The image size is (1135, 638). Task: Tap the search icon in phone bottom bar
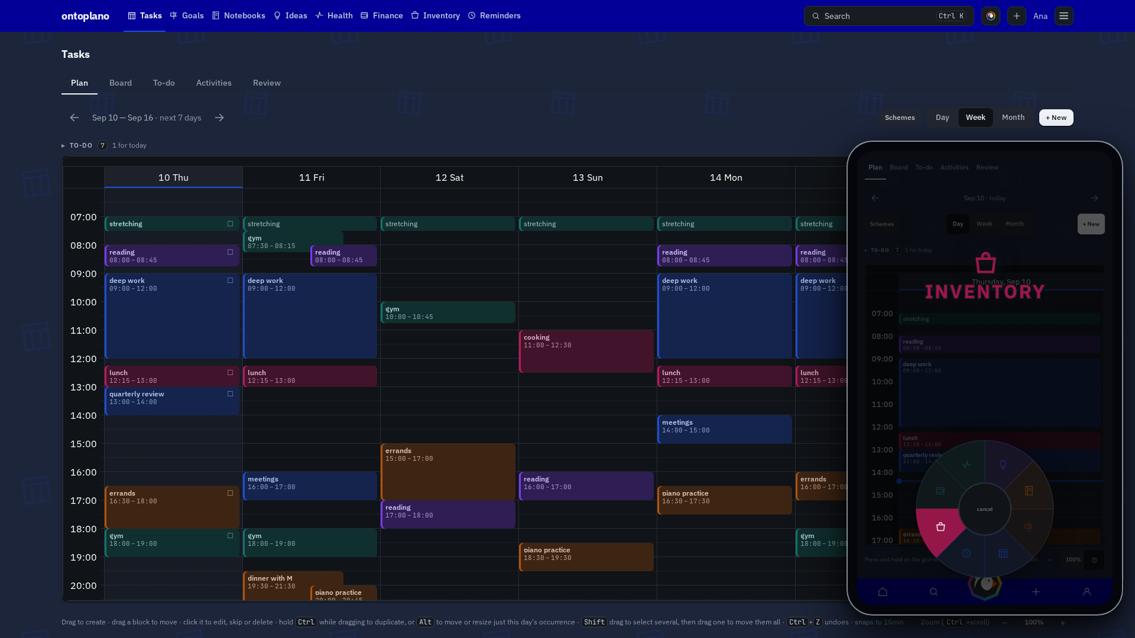click(933, 591)
